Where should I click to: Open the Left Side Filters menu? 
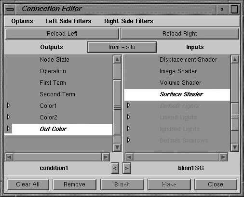[68, 21]
